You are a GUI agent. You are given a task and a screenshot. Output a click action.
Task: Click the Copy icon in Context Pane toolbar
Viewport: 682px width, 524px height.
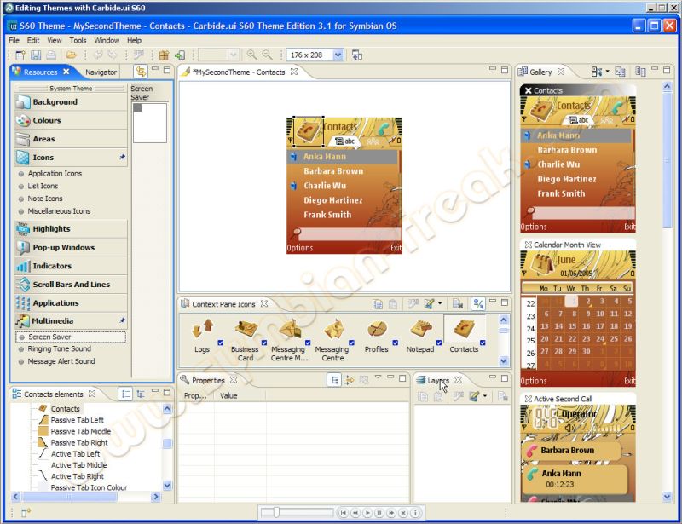pyautogui.click(x=378, y=304)
